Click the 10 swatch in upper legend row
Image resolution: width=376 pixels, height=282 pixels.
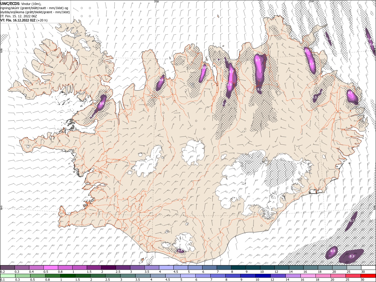coord(267,268)
